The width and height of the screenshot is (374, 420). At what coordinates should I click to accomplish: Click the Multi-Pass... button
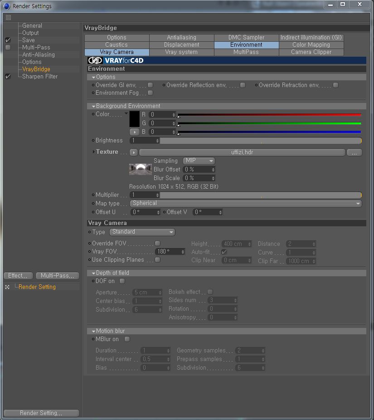tap(58, 276)
